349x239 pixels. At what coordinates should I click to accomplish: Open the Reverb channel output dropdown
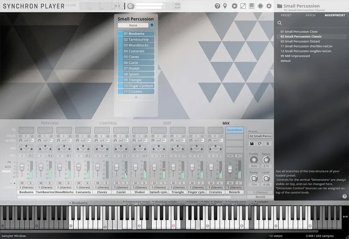234,188
